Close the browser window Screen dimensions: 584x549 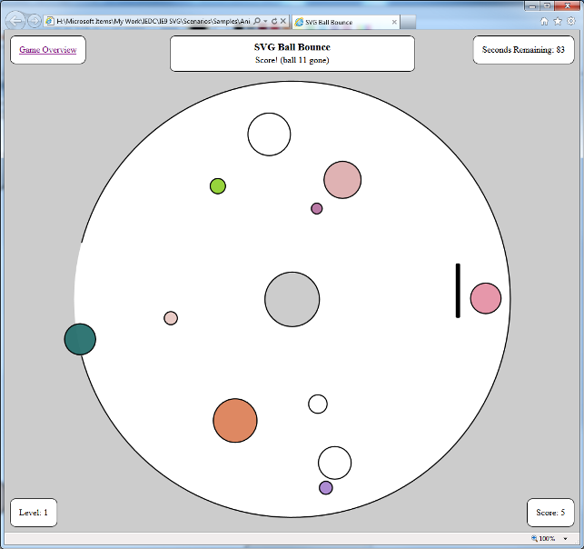(x=568, y=6)
